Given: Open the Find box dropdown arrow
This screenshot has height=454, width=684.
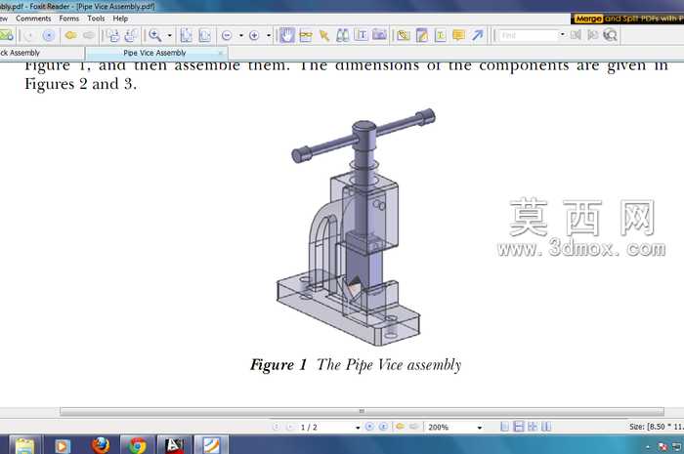Looking at the screenshot, I should point(562,35).
